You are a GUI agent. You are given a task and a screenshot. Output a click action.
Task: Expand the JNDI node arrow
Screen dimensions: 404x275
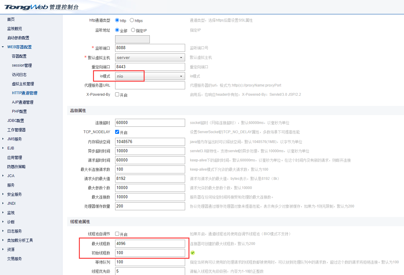coord(3,203)
